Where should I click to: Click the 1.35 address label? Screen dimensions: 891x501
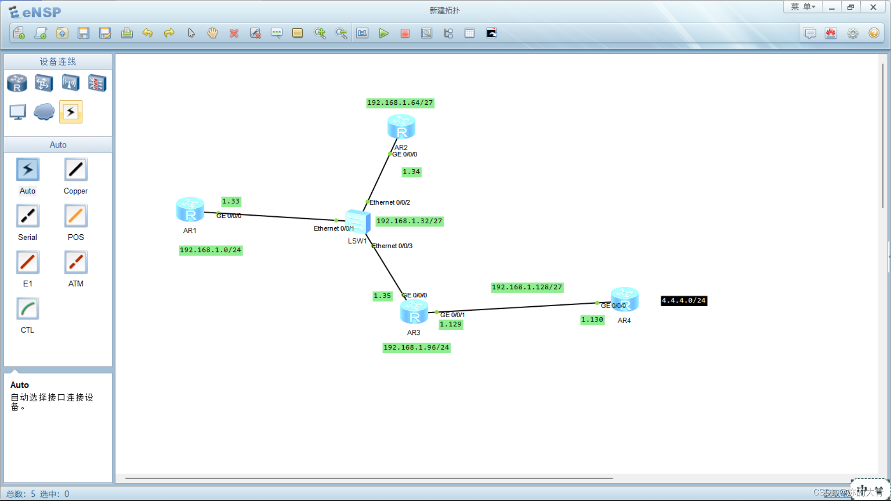click(x=382, y=296)
